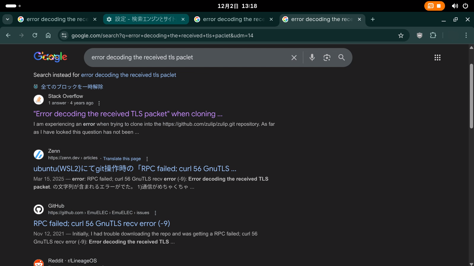Open Google Lens image search

[327, 58]
